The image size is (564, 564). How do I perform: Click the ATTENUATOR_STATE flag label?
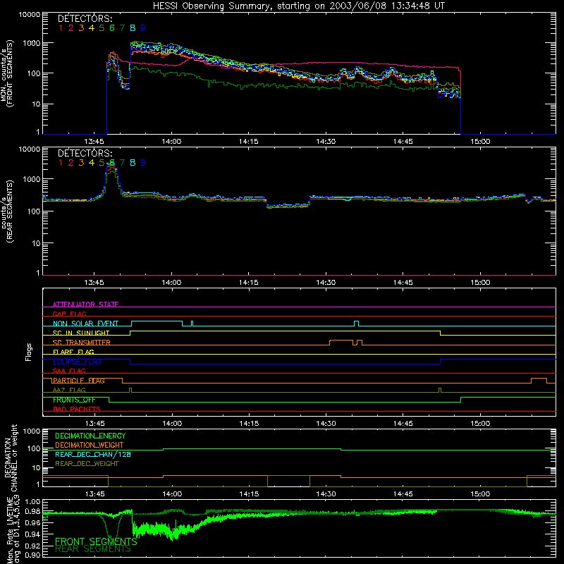[x=85, y=305]
